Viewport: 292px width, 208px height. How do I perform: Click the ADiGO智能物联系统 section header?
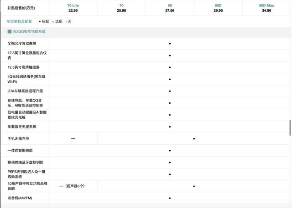tap(29, 31)
